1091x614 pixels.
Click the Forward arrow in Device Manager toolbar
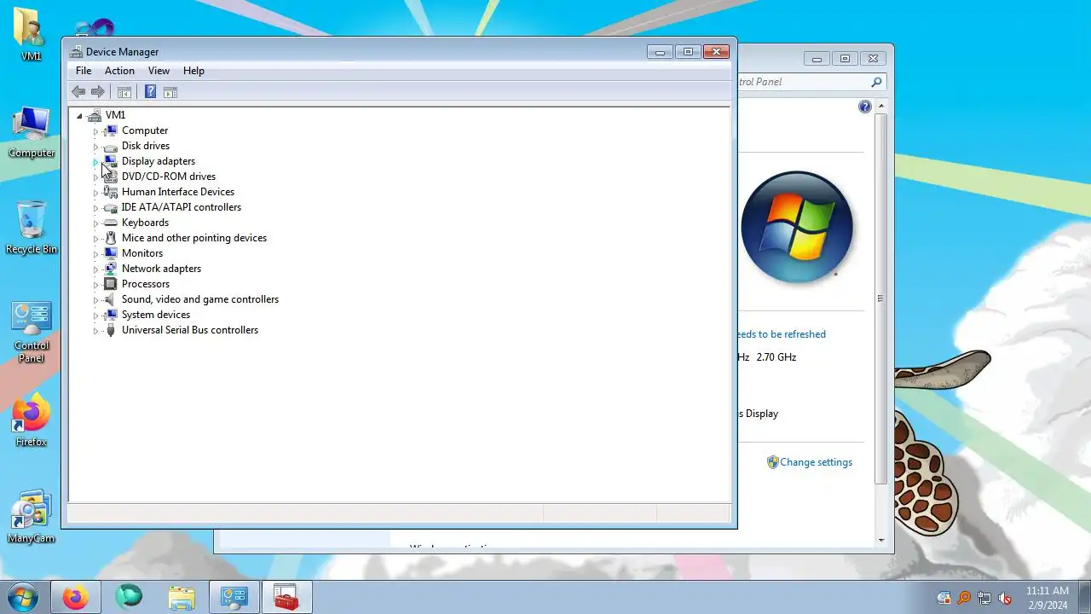(x=98, y=92)
